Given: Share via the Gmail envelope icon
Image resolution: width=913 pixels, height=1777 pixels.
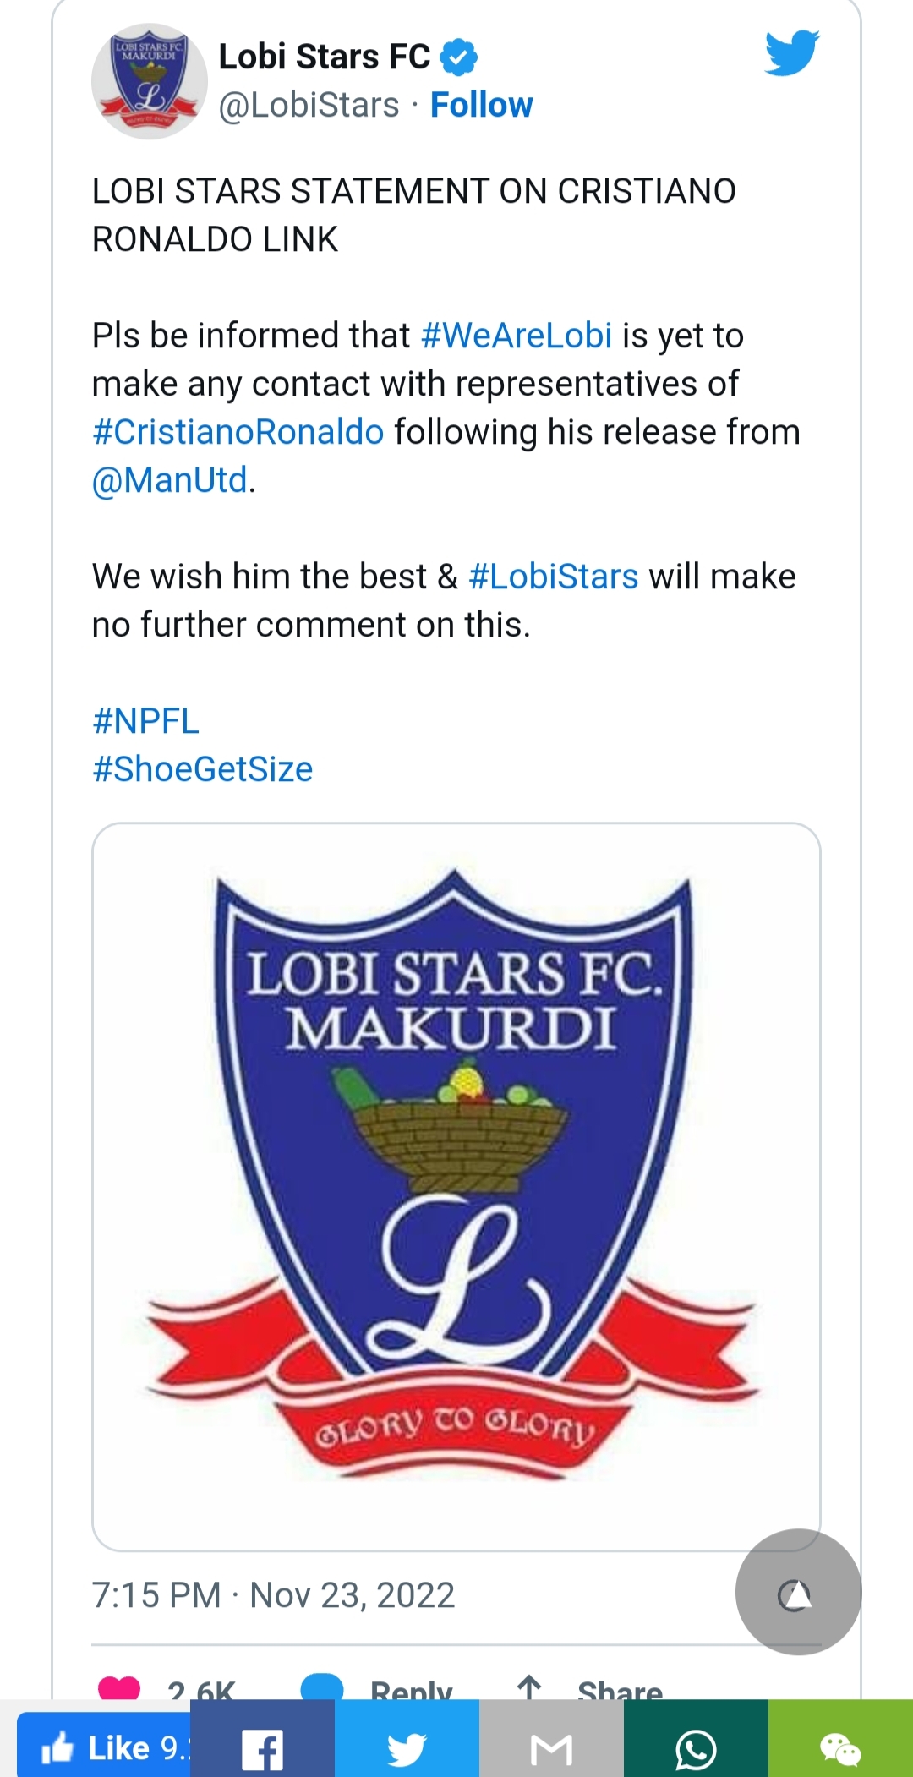Looking at the screenshot, I should pyautogui.click(x=551, y=1747).
